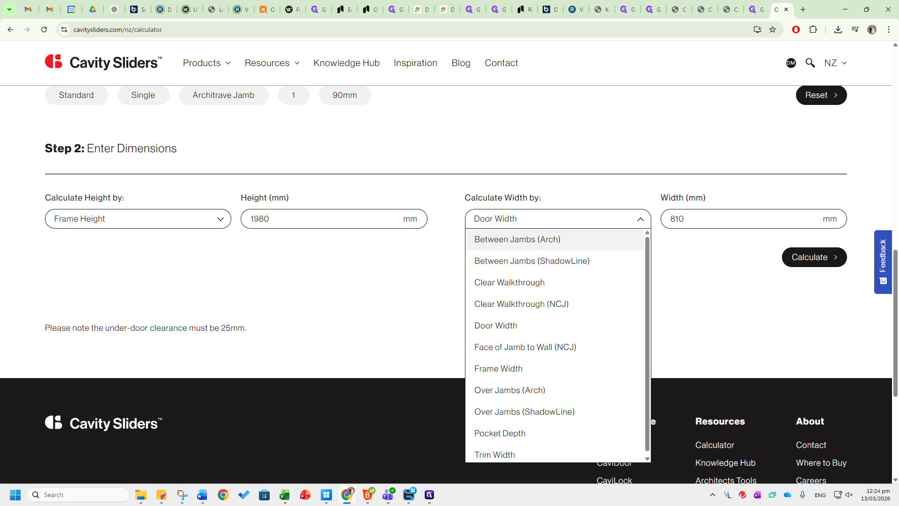
Task: Expand the Products menu
Action: tap(206, 63)
